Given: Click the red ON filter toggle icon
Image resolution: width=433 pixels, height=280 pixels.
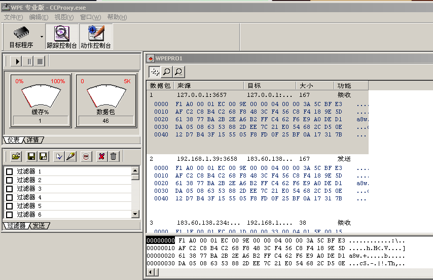Looking at the screenshot, I should click(86, 157).
